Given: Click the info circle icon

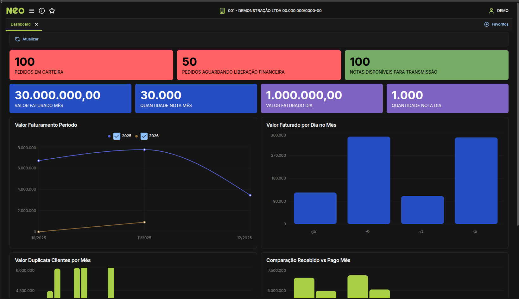Looking at the screenshot, I should [x=42, y=11].
